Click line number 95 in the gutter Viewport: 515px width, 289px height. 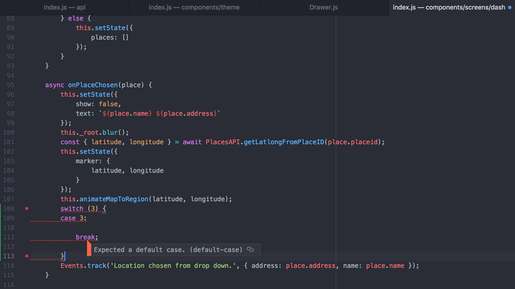(x=10, y=85)
